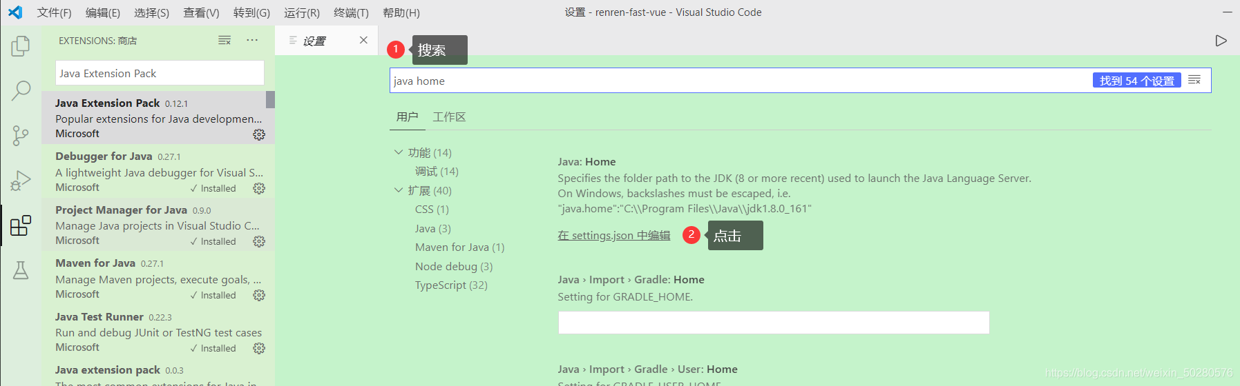Select 调试 (14) in settings tree

pos(437,171)
